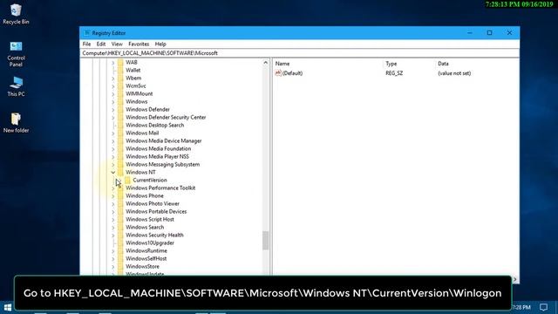Open the View menu
This screenshot has width=558, height=314.
pyautogui.click(x=117, y=44)
